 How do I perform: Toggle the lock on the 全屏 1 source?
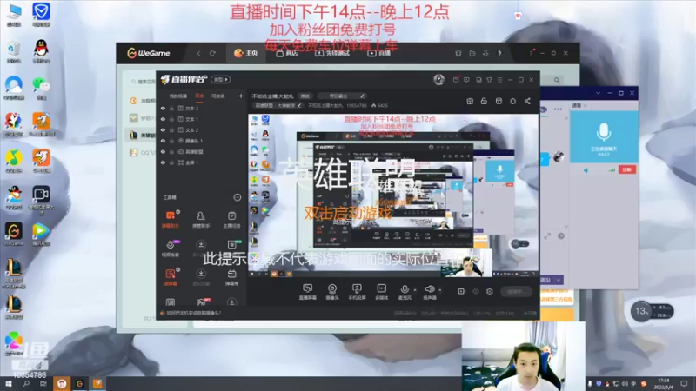pyautogui.click(x=171, y=162)
